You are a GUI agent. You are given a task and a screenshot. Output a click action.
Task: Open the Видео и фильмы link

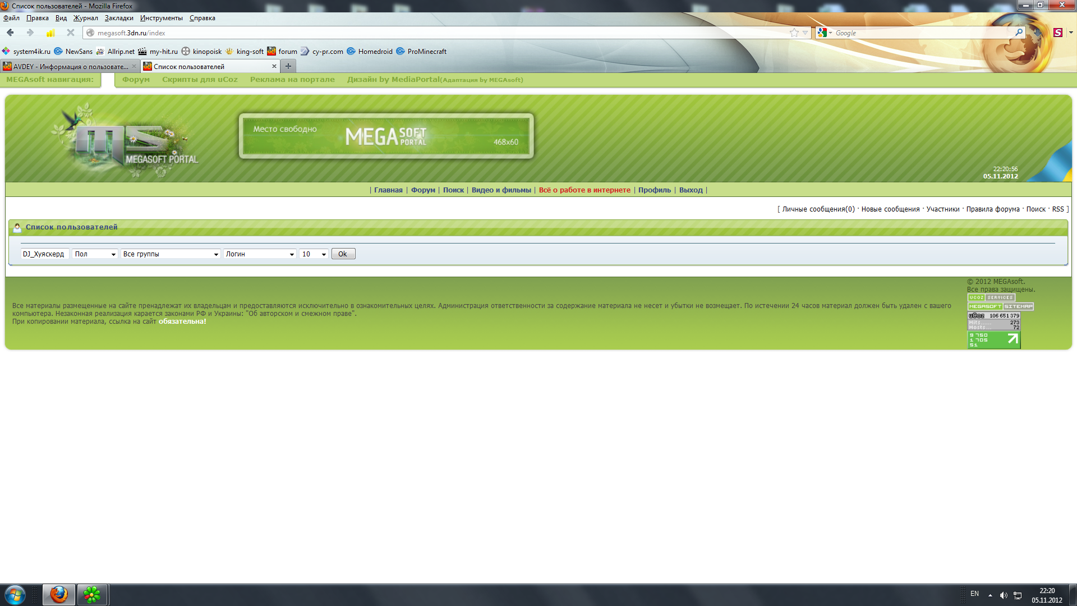501,190
